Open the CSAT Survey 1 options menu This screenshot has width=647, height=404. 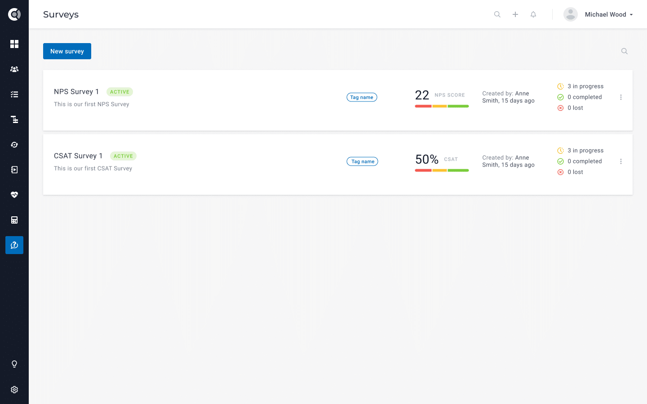click(621, 161)
